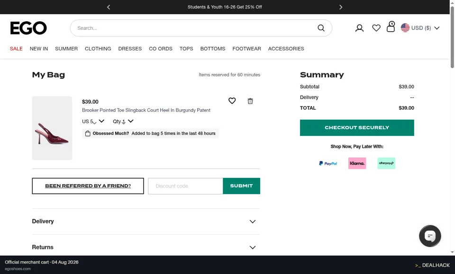Open the NEW IN menu
The image size is (455, 274).
point(39,49)
